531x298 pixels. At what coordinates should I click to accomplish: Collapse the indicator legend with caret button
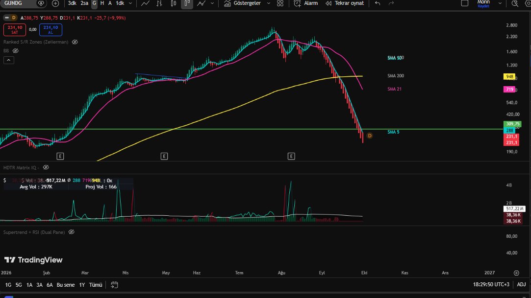pyautogui.click(x=9, y=60)
